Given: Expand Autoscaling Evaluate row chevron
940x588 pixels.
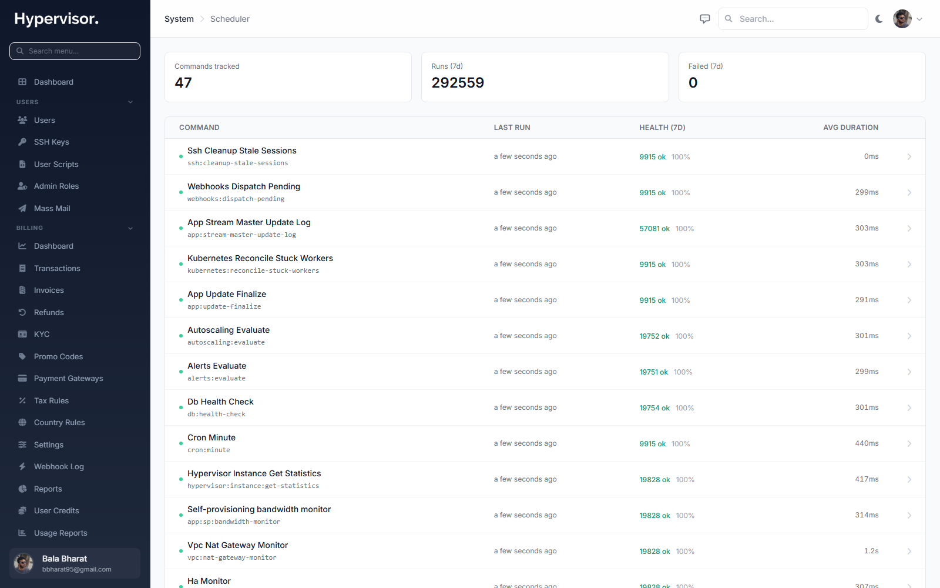Looking at the screenshot, I should coord(909,336).
